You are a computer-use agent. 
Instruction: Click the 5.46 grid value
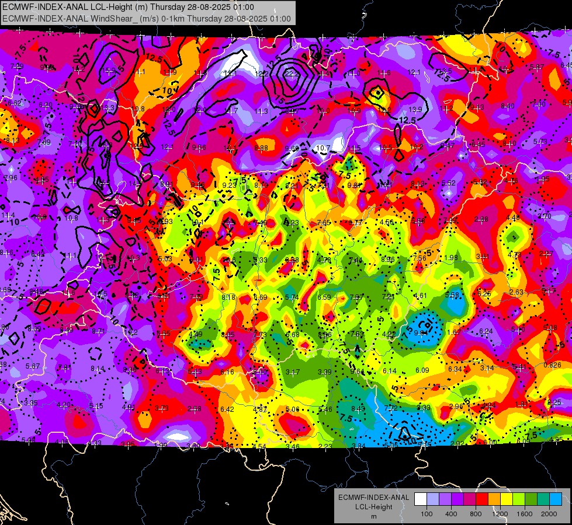(x=325, y=409)
